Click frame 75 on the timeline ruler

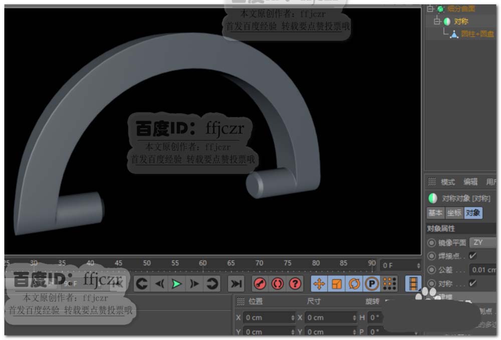click(288, 263)
